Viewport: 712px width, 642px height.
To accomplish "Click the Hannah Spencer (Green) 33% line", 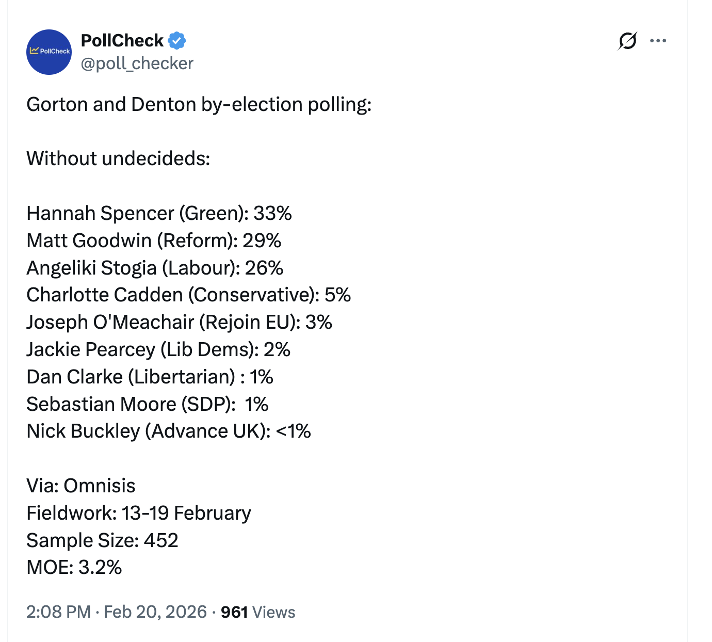I will click(159, 213).
